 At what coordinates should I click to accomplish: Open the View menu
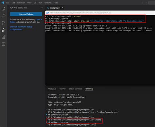pyautogui.click(x=29, y=3)
